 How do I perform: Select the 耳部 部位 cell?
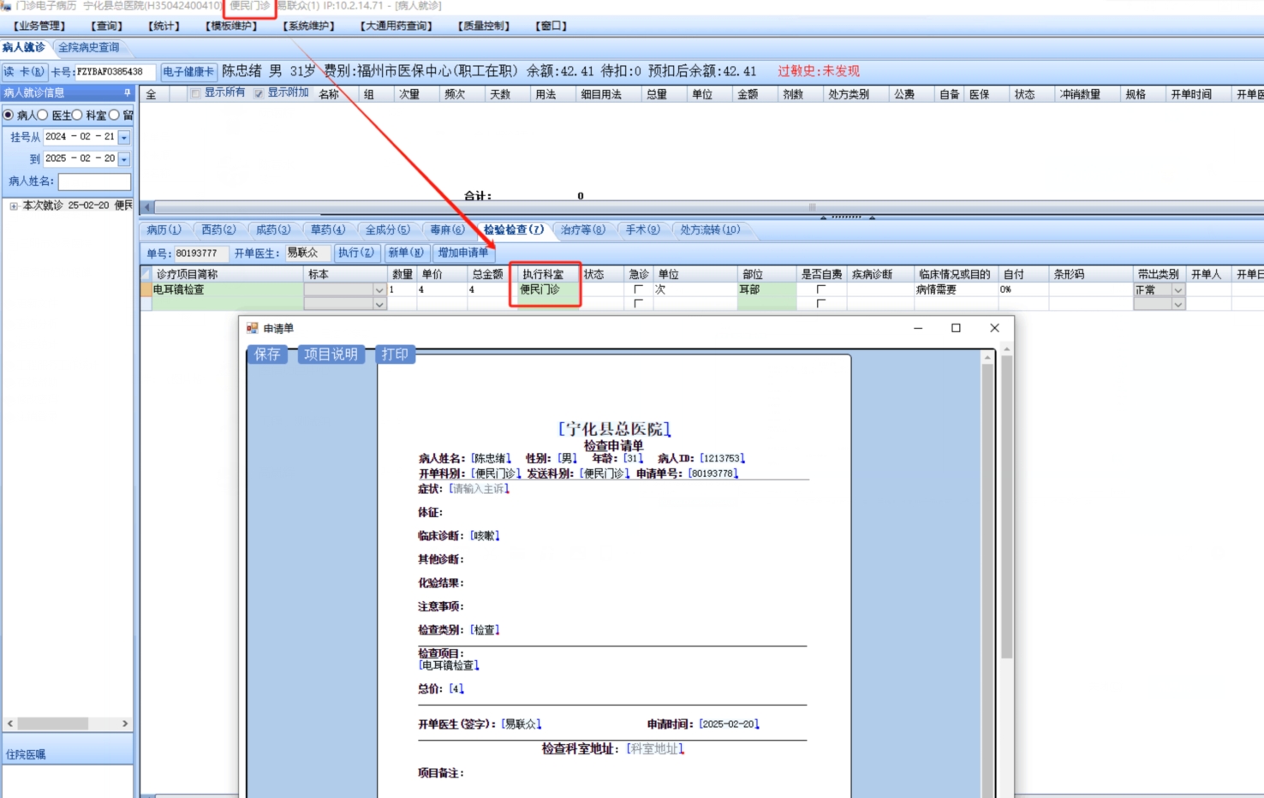(x=767, y=289)
